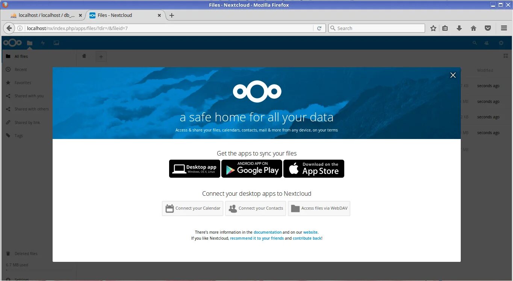This screenshot has width=513, height=281.
Task: Select Shared by link in sidebar
Action: click(x=38, y=122)
